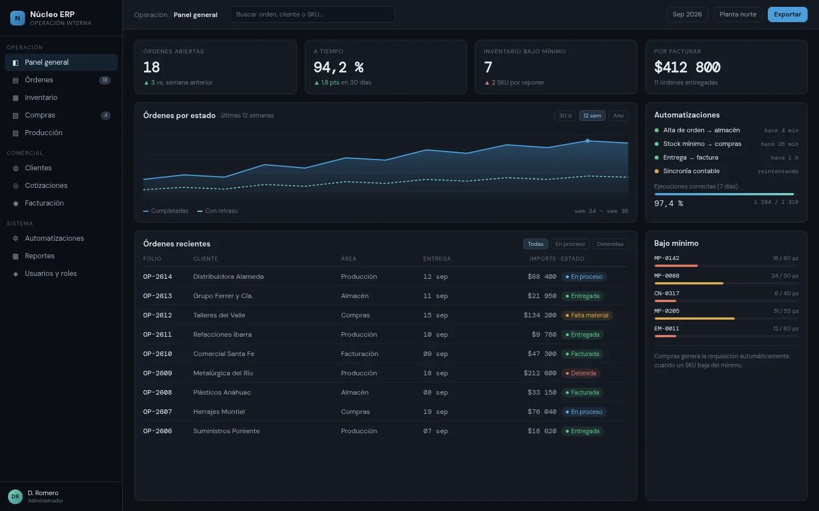Click client Talleres del Valle
819x511 pixels.
[219, 315]
